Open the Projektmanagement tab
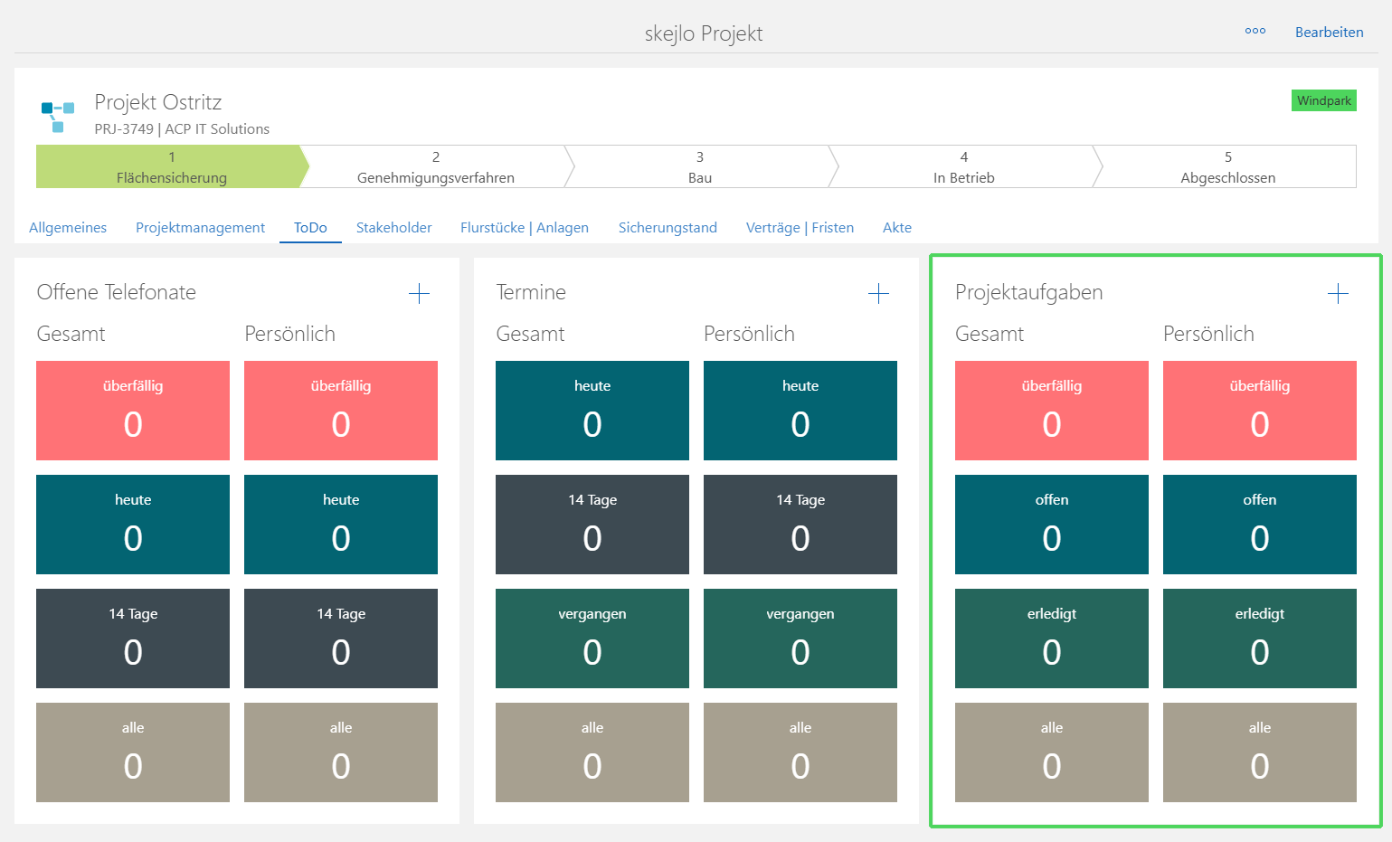 pyautogui.click(x=200, y=228)
